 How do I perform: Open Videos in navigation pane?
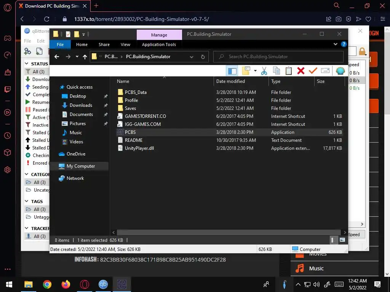[x=76, y=142]
